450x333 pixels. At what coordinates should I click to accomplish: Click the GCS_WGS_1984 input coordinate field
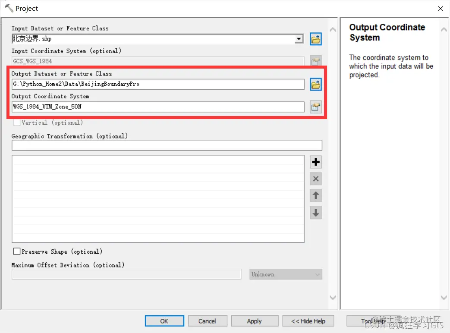point(158,61)
